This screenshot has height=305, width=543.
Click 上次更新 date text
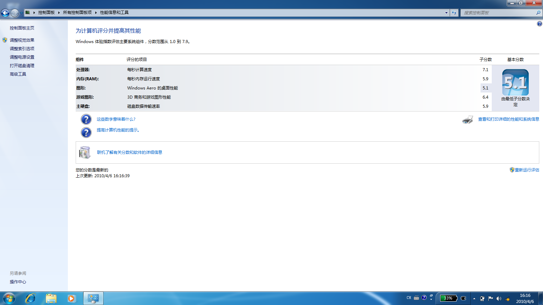[102, 176]
